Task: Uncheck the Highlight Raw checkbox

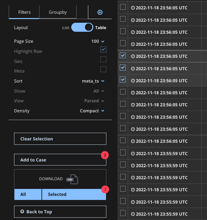Action: tap(103, 49)
